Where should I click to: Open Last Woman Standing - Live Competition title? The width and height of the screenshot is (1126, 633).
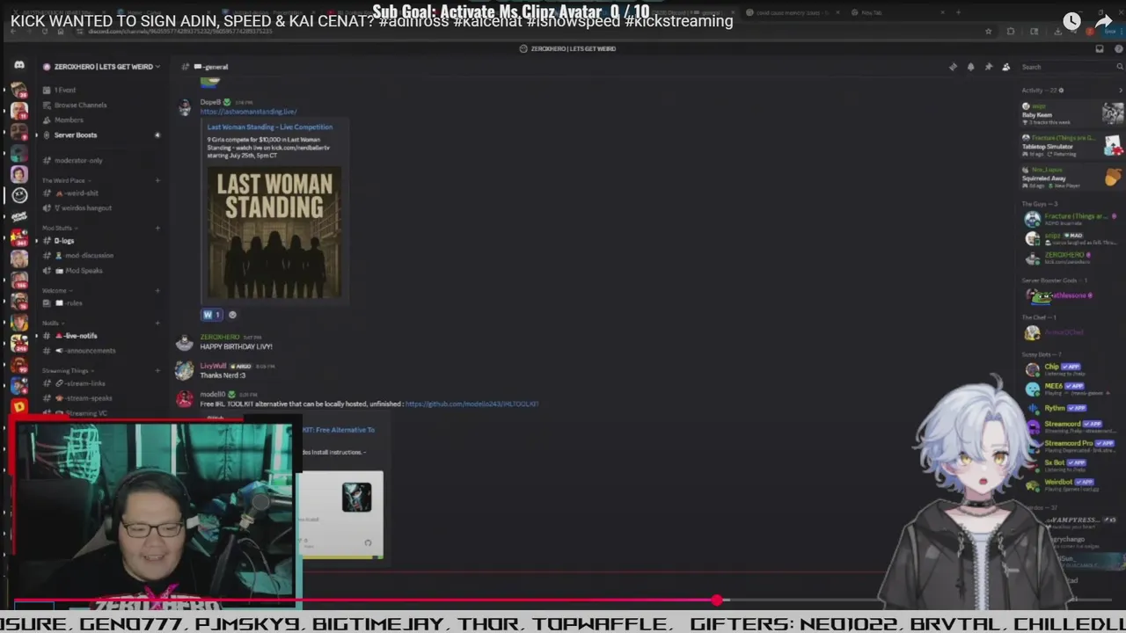pos(269,127)
